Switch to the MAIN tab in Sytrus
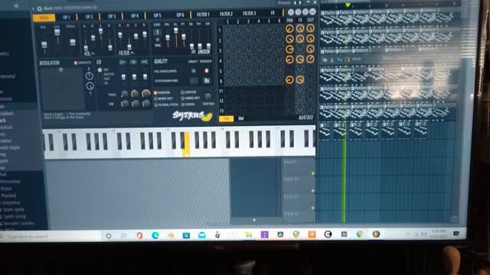Screen dimensions: 490x275 click(x=44, y=18)
